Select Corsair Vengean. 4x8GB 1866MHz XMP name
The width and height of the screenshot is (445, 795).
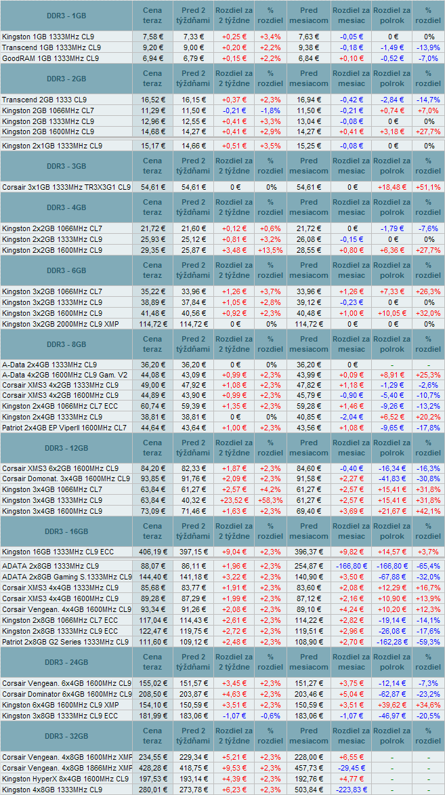(x=67, y=768)
